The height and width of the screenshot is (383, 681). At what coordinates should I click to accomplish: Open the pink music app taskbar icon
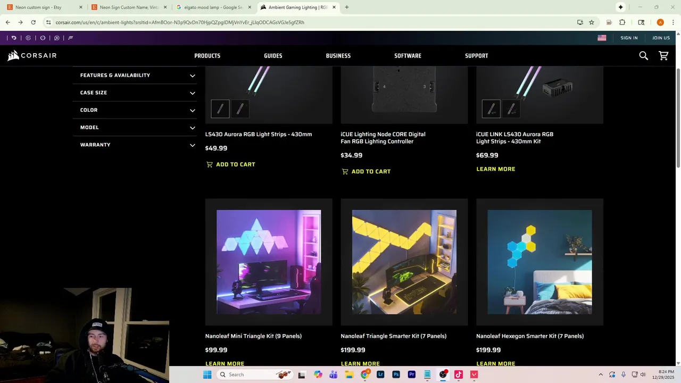(x=459, y=374)
